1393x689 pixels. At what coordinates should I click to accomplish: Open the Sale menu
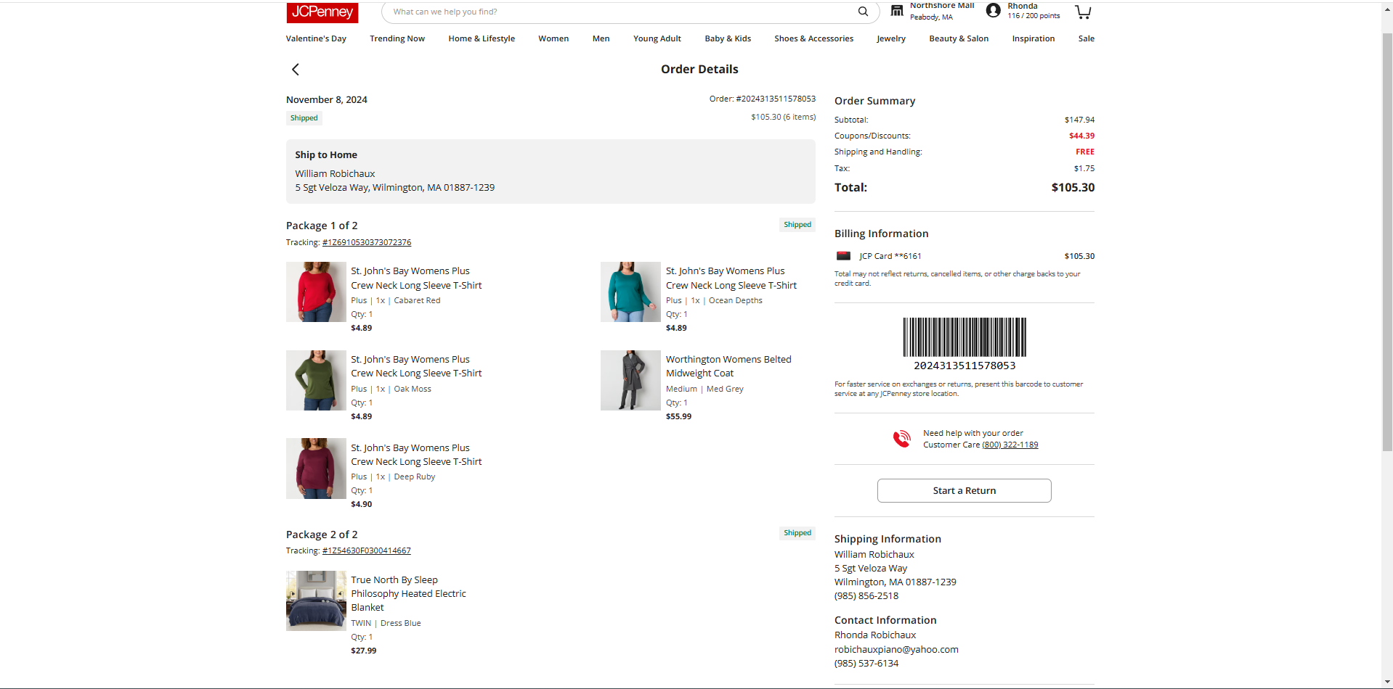[1086, 38]
